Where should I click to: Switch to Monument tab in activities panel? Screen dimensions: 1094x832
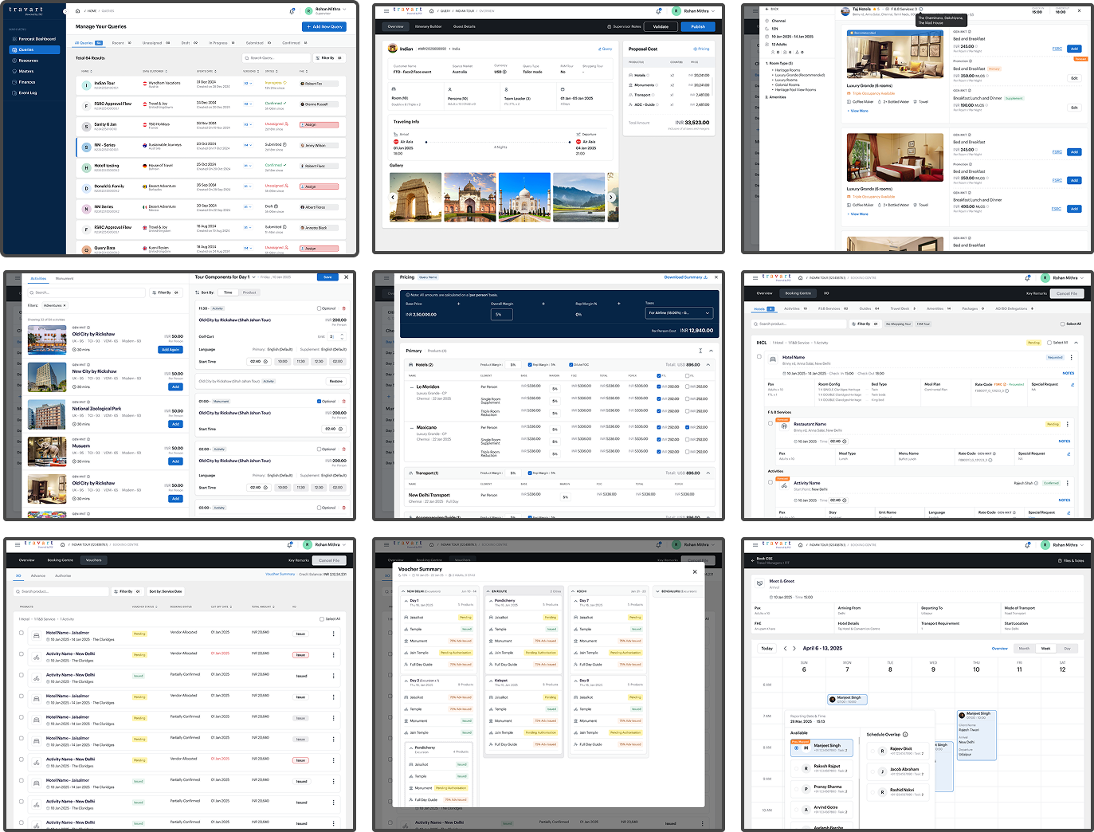[65, 278]
